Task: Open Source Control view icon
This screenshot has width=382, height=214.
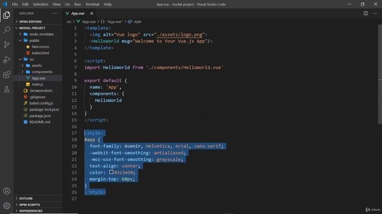Action: click(x=7, y=45)
